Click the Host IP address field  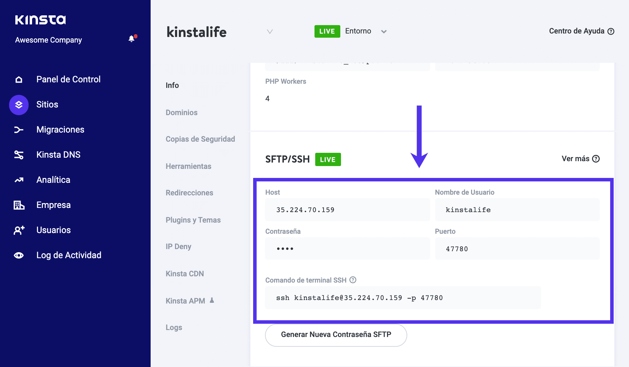(347, 210)
